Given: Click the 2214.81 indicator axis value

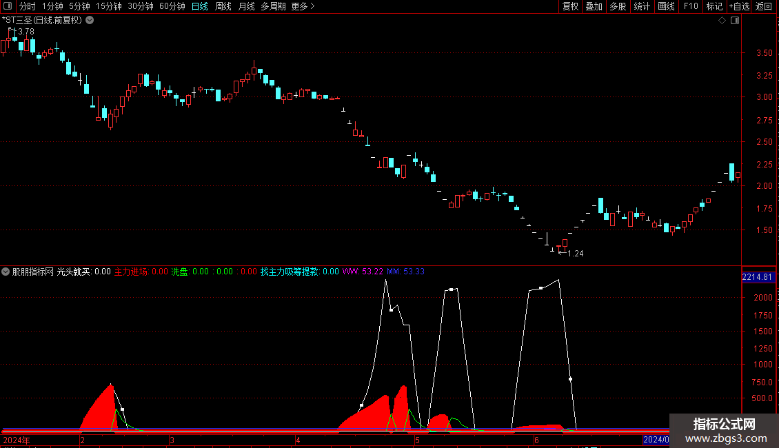Looking at the screenshot, I should pyautogui.click(x=758, y=277).
